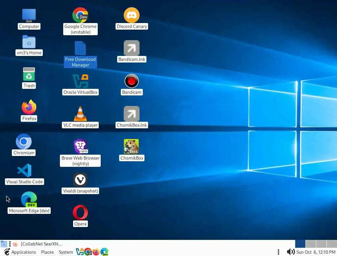Open the volume control speaker icon
The image size is (337, 256).
click(291, 252)
